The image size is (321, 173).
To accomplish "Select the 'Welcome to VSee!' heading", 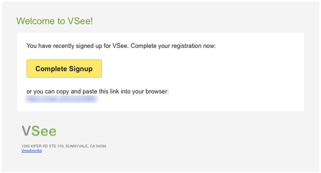I will [55, 21].
